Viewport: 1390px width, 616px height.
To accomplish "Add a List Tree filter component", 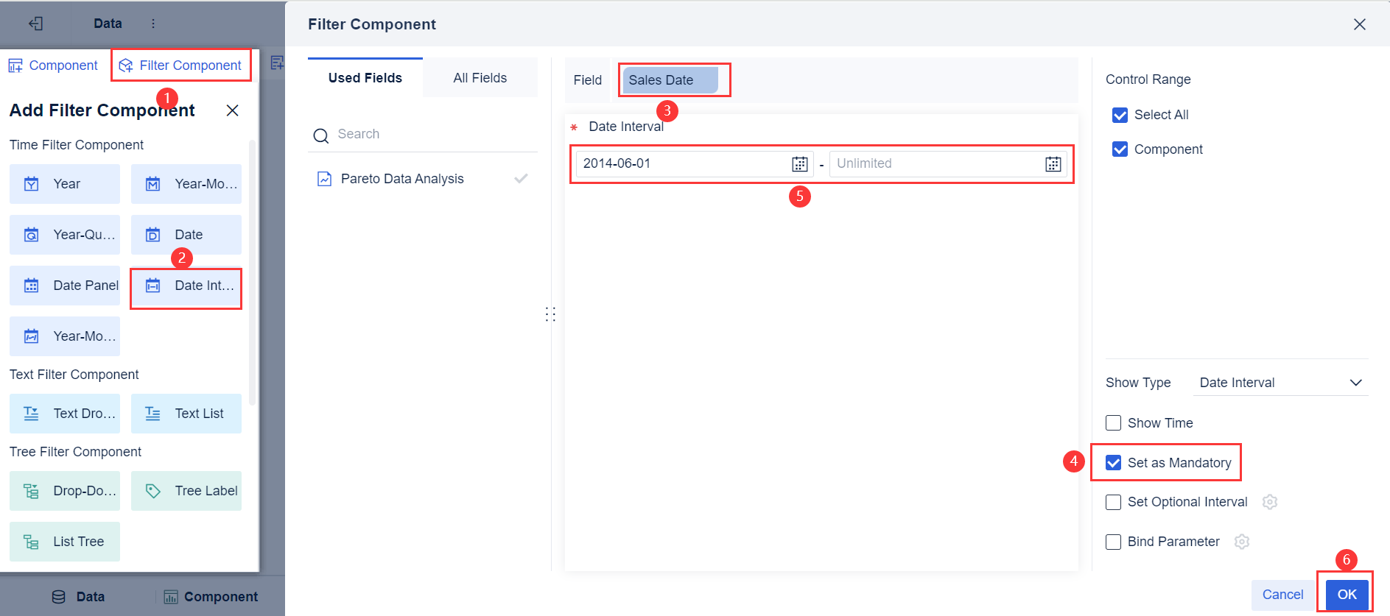I will tap(65, 542).
